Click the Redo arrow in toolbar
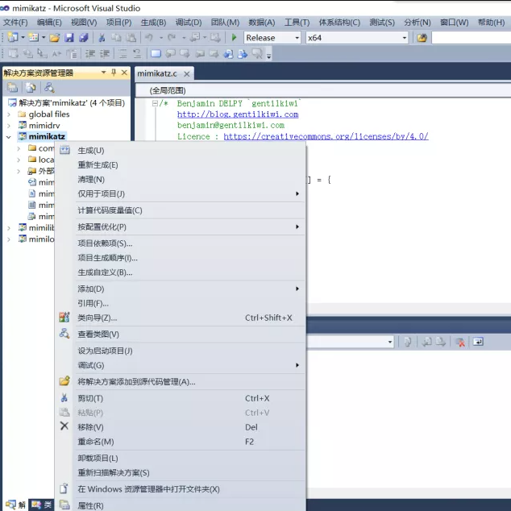The height and width of the screenshot is (511, 511). (172, 38)
